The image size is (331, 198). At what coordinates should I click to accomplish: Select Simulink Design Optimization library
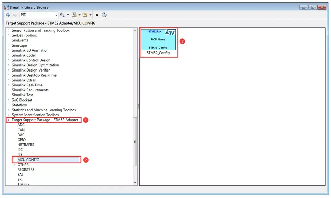click(35, 65)
